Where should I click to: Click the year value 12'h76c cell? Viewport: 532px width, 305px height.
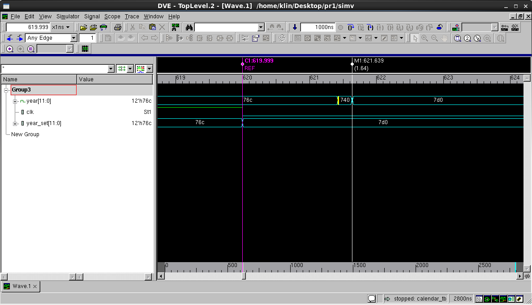click(x=142, y=101)
